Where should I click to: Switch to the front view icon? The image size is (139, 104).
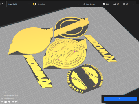(6, 102)
